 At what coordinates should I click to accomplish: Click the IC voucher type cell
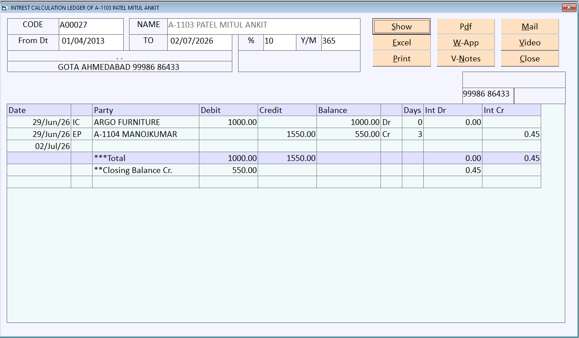click(81, 122)
